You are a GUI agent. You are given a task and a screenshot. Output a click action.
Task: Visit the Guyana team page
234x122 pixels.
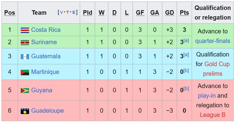pyautogui.click(x=42, y=90)
